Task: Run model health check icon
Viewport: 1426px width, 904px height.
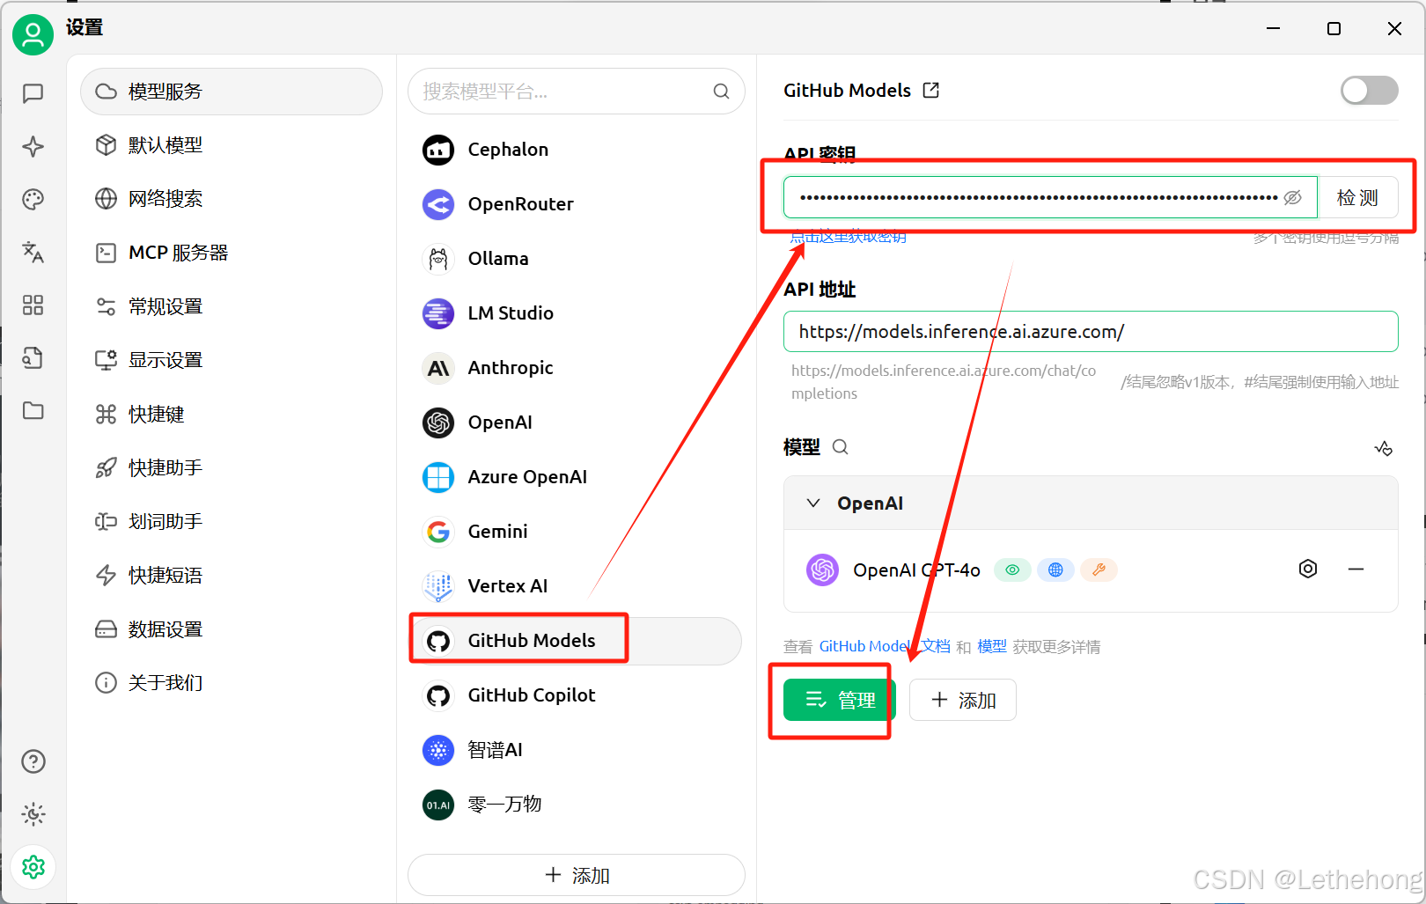Action: pos(1384,448)
